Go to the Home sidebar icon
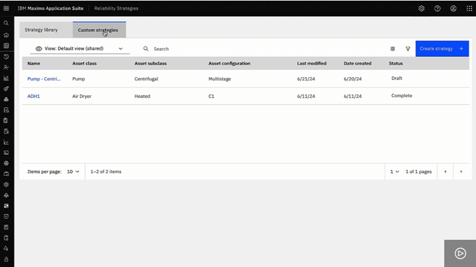 pyautogui.click(x=6, y=35)
